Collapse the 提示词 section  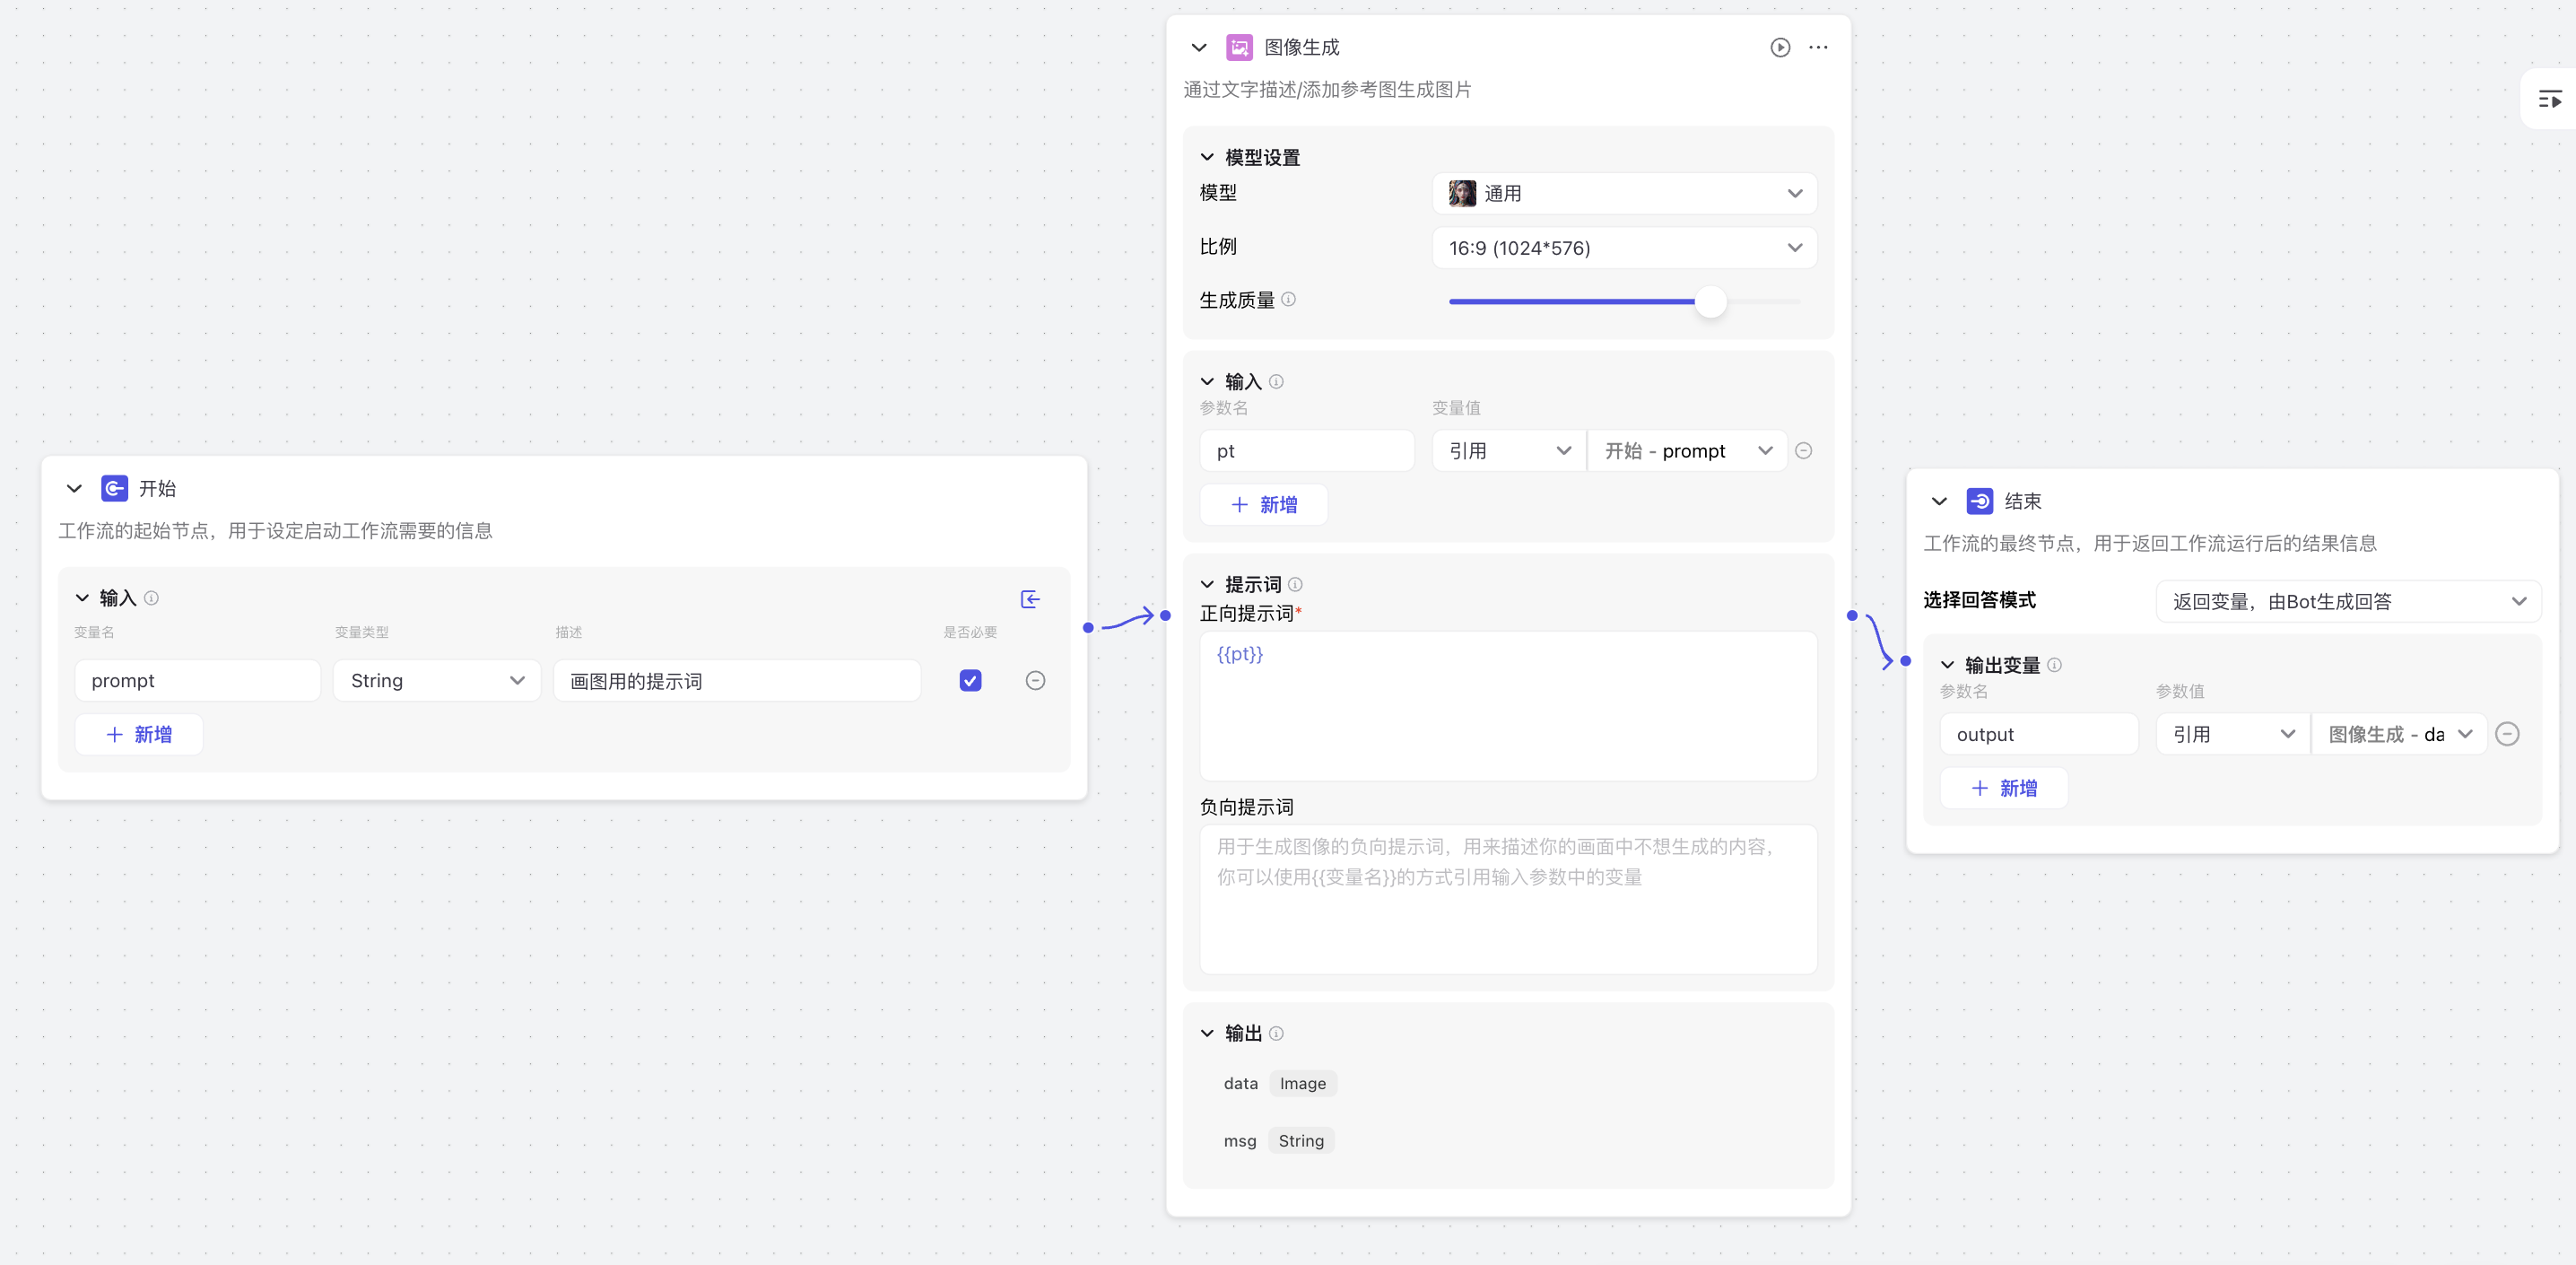click(x=1207, y=584)
